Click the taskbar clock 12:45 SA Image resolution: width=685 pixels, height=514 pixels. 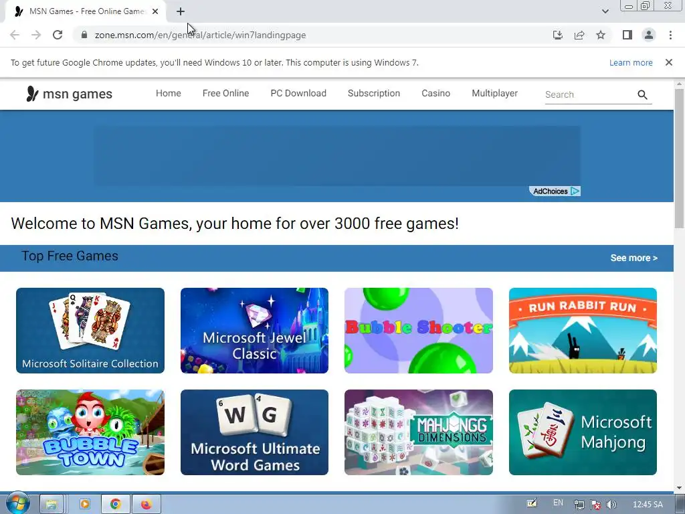point(648,505)
